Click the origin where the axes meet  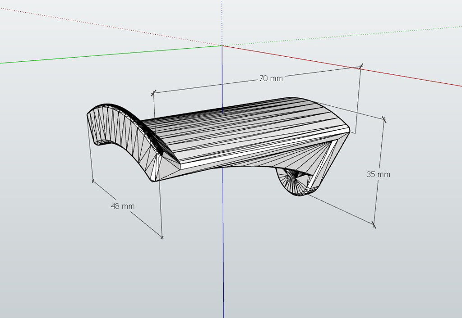[x=222, y=45]
